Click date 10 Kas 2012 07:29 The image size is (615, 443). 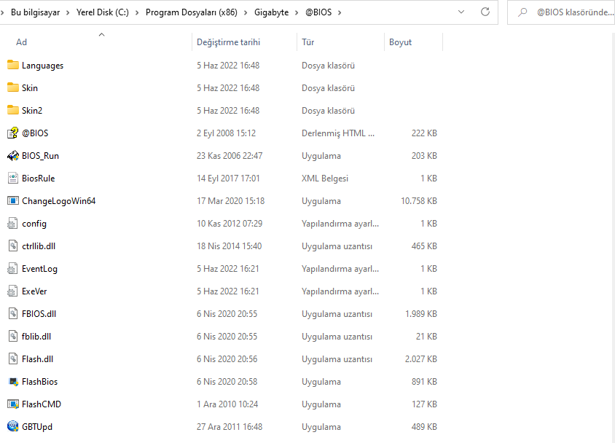(230, 224)
